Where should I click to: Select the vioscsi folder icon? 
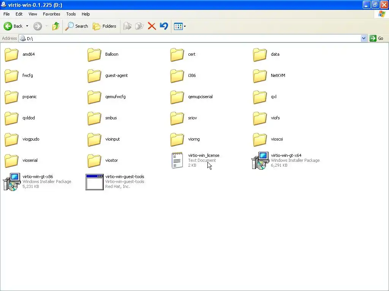pyautogui.click(x=260, y=139)
